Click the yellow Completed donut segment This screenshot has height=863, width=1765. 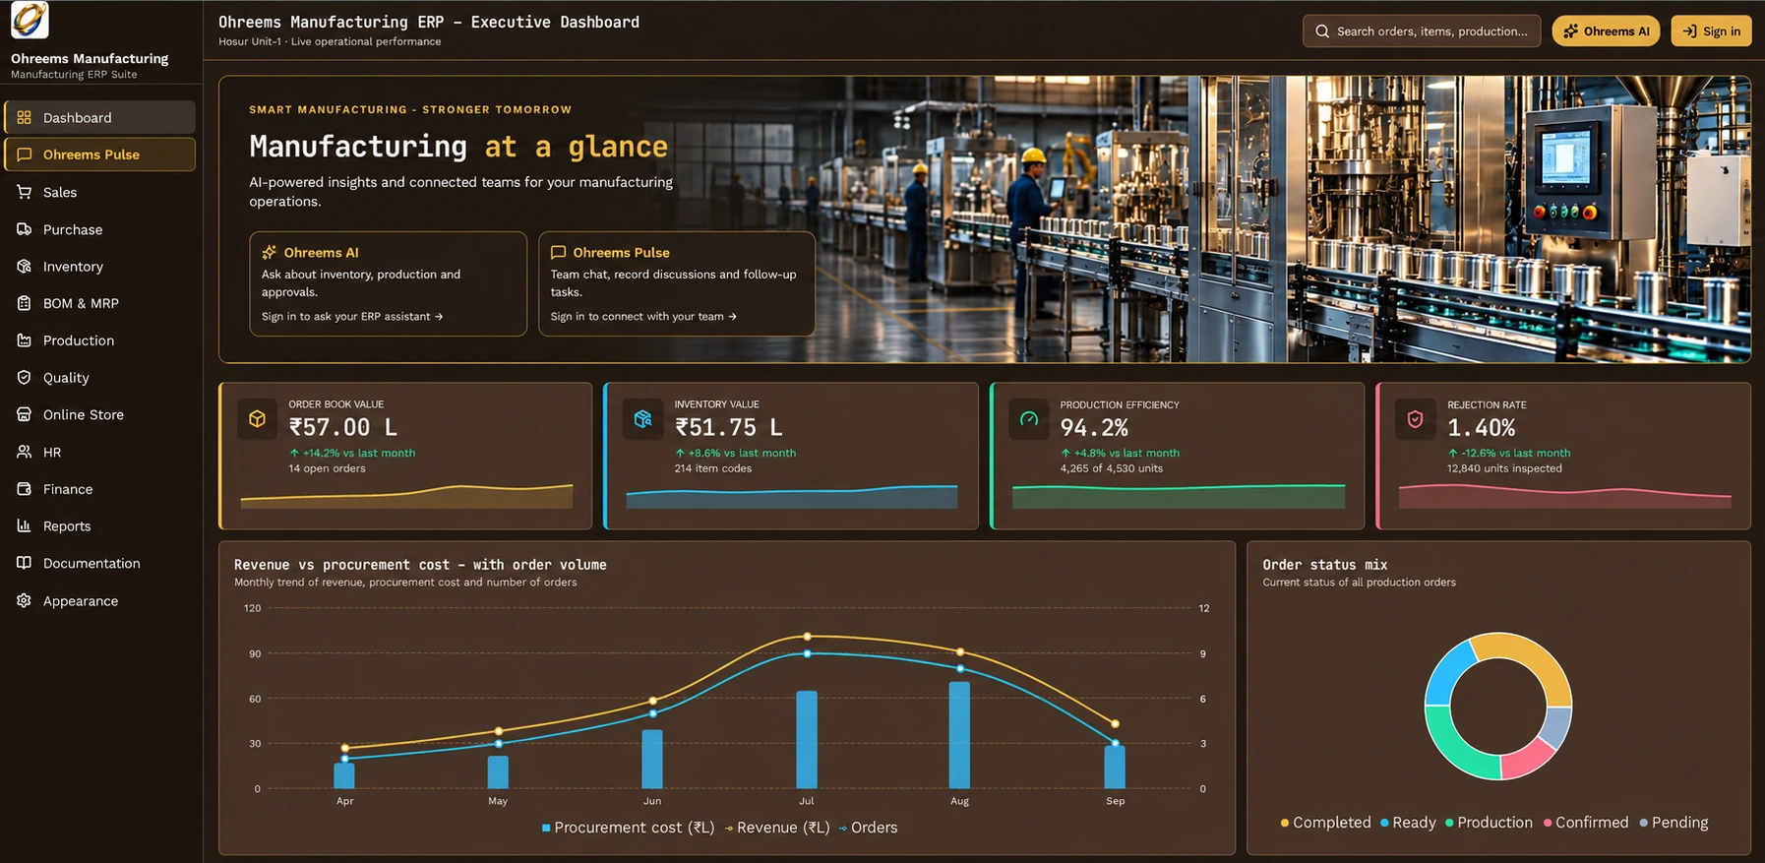[x=1536, y=659]
